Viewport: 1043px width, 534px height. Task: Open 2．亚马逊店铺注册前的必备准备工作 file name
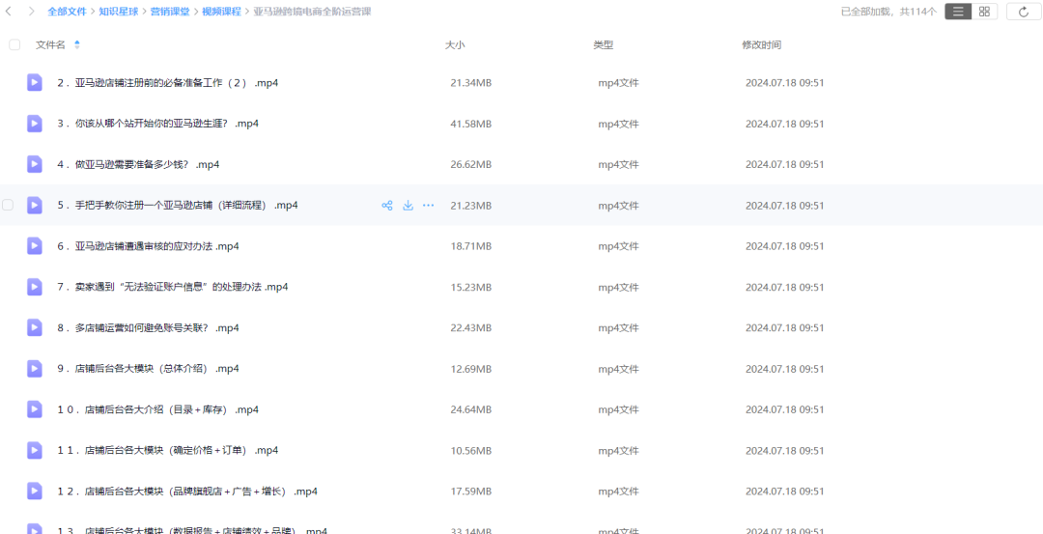click(168, 83)
